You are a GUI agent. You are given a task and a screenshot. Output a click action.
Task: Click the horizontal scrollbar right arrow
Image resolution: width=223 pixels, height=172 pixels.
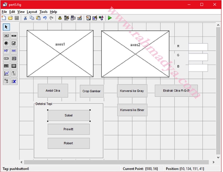(x=213, y=162)
